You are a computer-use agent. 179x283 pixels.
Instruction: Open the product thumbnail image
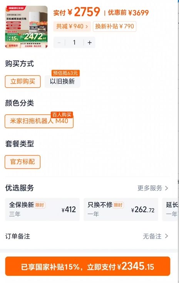[x=26, y=27]
